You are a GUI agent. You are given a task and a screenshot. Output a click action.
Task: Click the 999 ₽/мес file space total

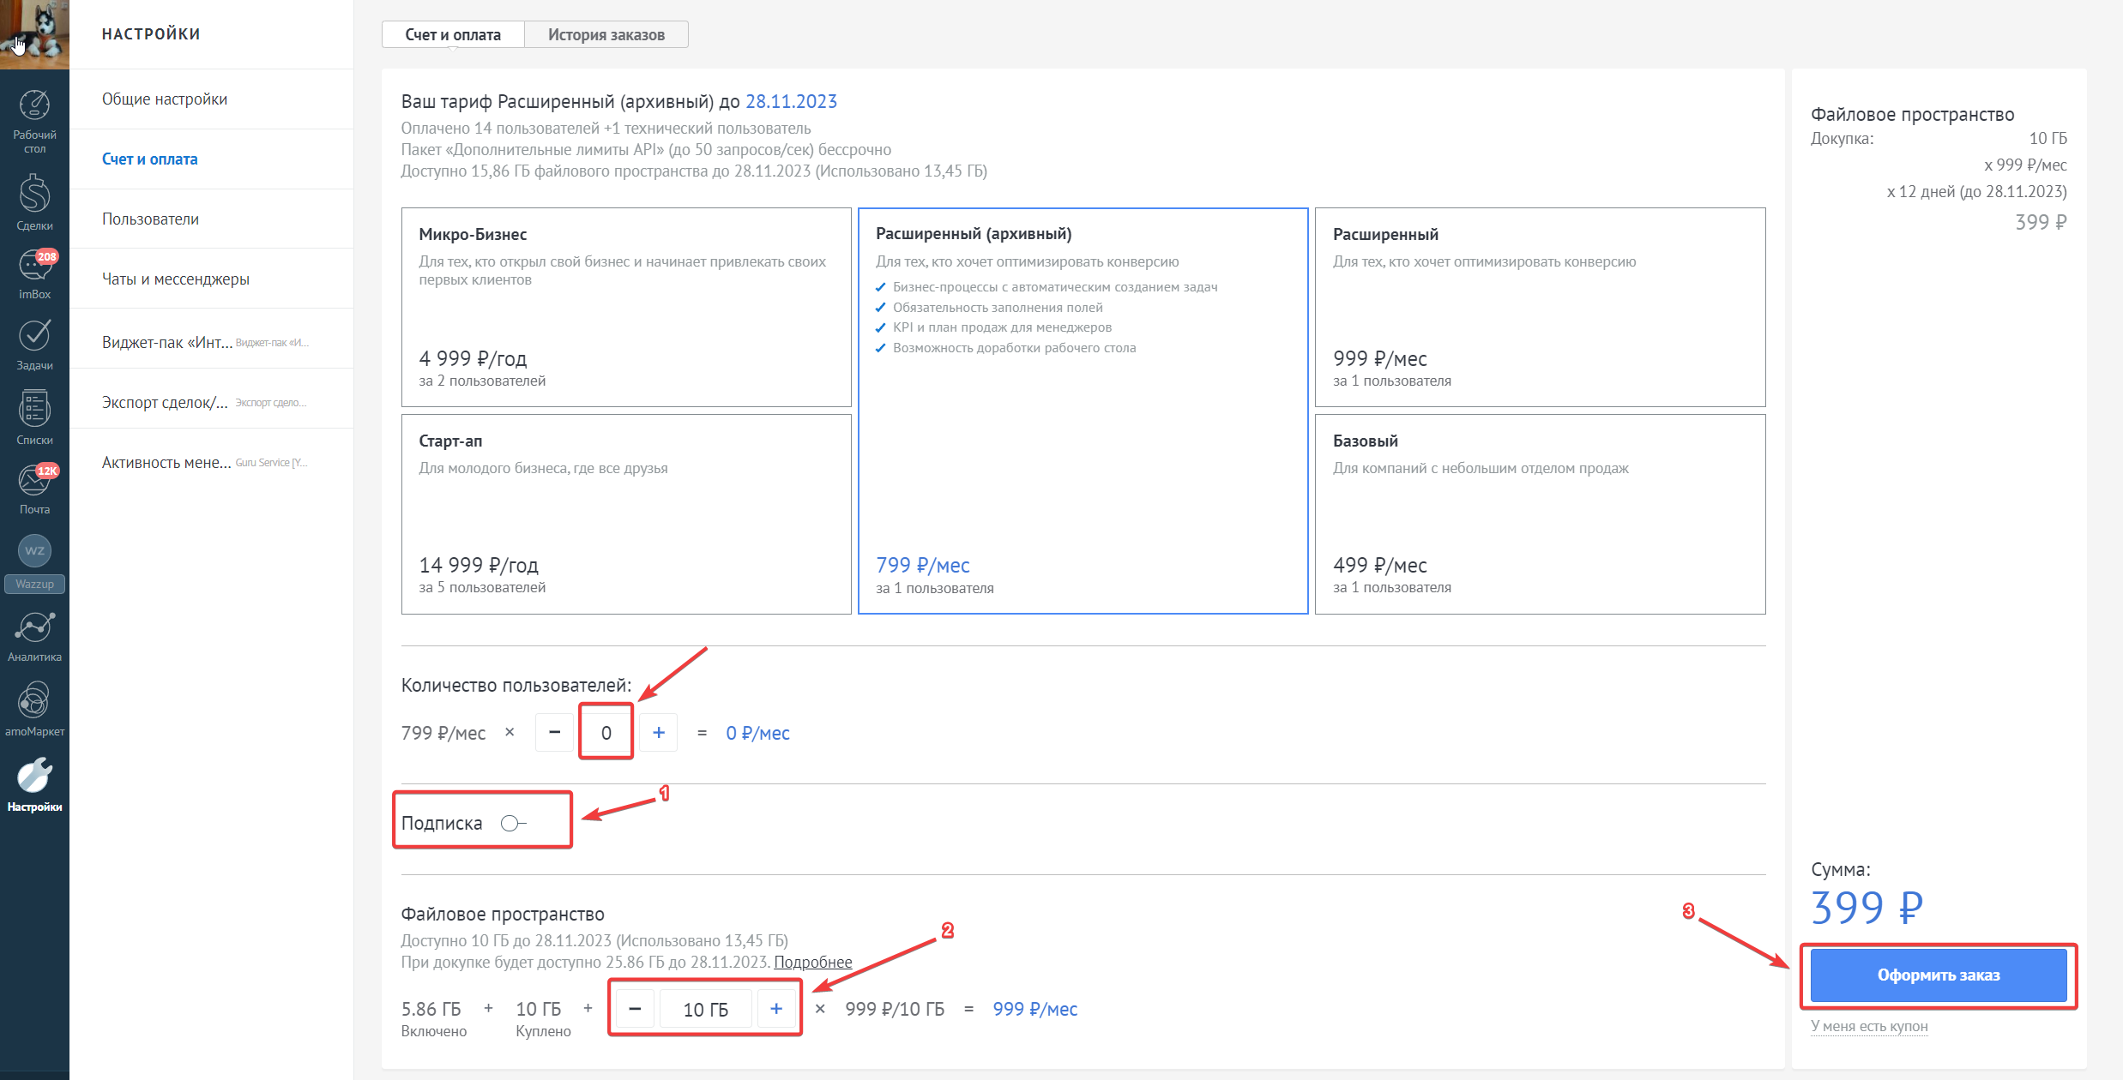pyautogui.click(x=1035, y=1010)
